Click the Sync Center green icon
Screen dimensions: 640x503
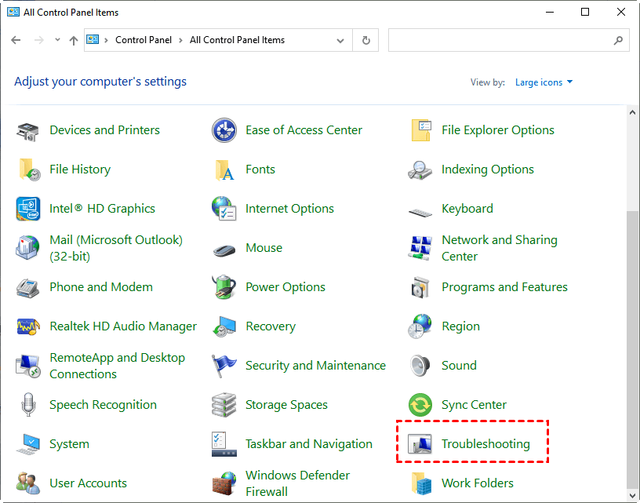coord(420,405)
